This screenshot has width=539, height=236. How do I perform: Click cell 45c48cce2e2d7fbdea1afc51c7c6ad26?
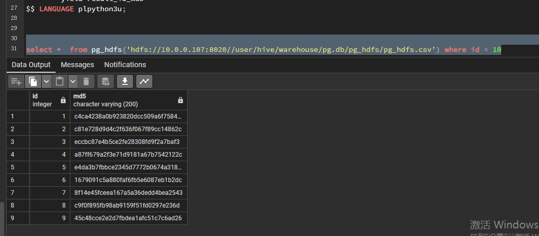129,218
